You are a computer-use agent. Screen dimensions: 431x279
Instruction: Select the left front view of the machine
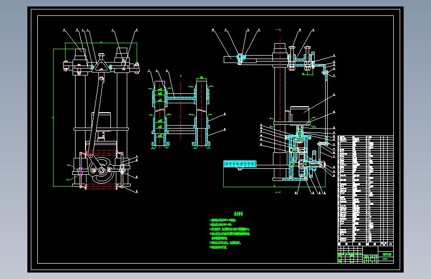click(95, 110)
